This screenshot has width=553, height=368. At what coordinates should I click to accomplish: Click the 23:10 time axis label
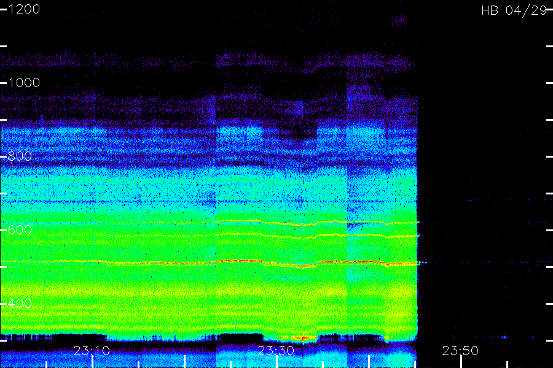[92, 351]
